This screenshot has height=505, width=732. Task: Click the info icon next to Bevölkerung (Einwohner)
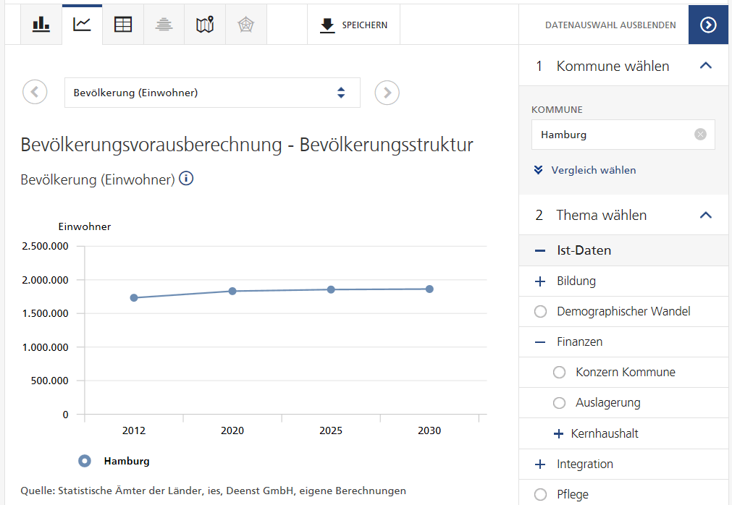pyautogui.click(x=186, y=179)
